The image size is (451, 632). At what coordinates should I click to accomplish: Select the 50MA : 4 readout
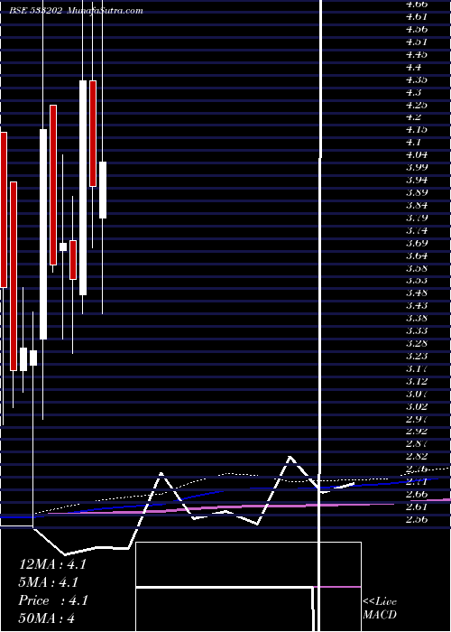click(x=47, y=618)
